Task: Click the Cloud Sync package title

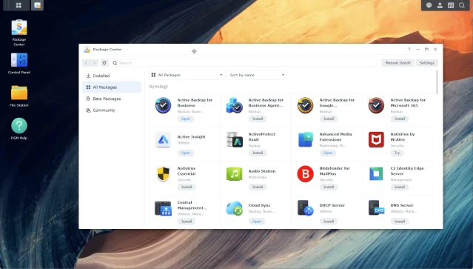Action: pyautogui.click(x=259, y=205)
